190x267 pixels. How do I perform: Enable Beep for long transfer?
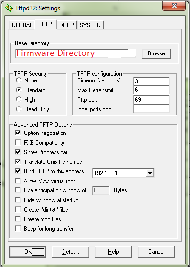[18, 229]
